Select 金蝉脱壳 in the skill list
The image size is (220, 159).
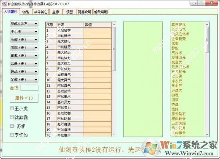tap(178, 39)
